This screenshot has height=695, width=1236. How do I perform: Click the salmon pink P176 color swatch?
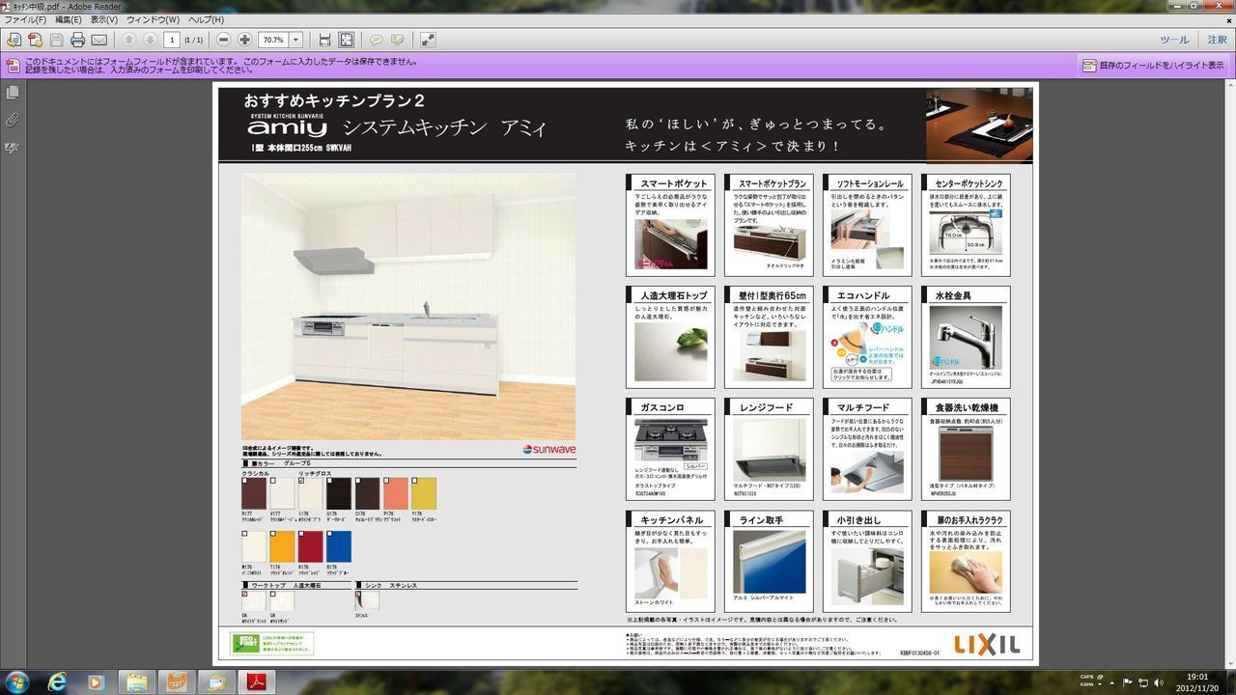click(396, 494)
